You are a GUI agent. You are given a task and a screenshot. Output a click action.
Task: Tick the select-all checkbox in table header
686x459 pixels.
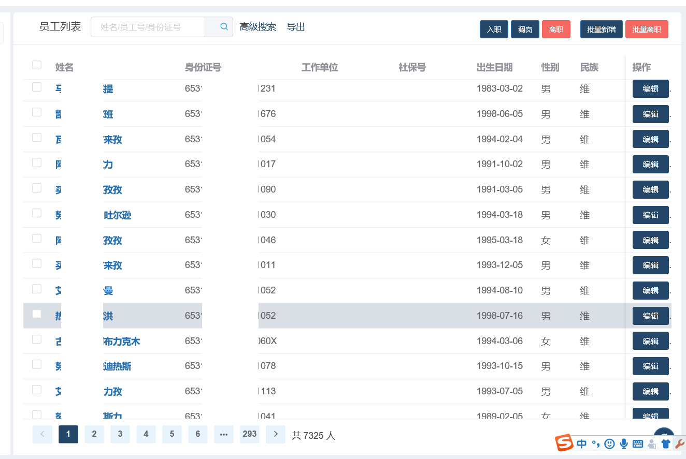[x=37, y=65]
